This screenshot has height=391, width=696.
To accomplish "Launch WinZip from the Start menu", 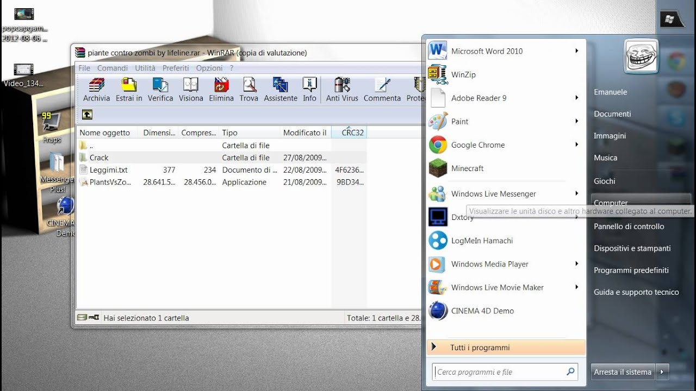I will pos(503,74).
